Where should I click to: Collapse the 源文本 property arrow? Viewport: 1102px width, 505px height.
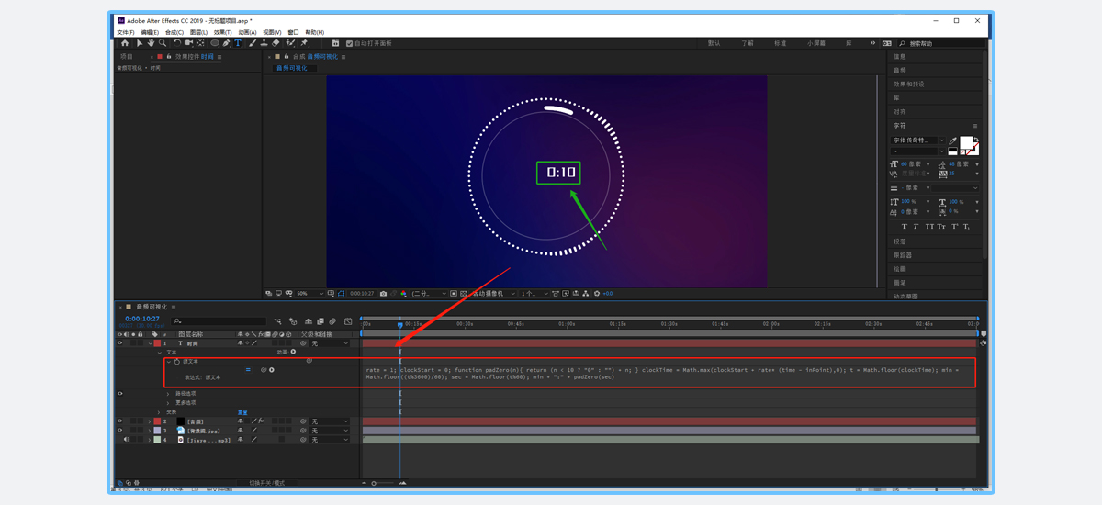pos(169,361)
